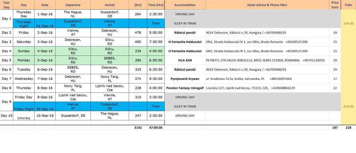Select date cell '1-Sep-16'
356x153 pixels.
[x=45, y=14]
